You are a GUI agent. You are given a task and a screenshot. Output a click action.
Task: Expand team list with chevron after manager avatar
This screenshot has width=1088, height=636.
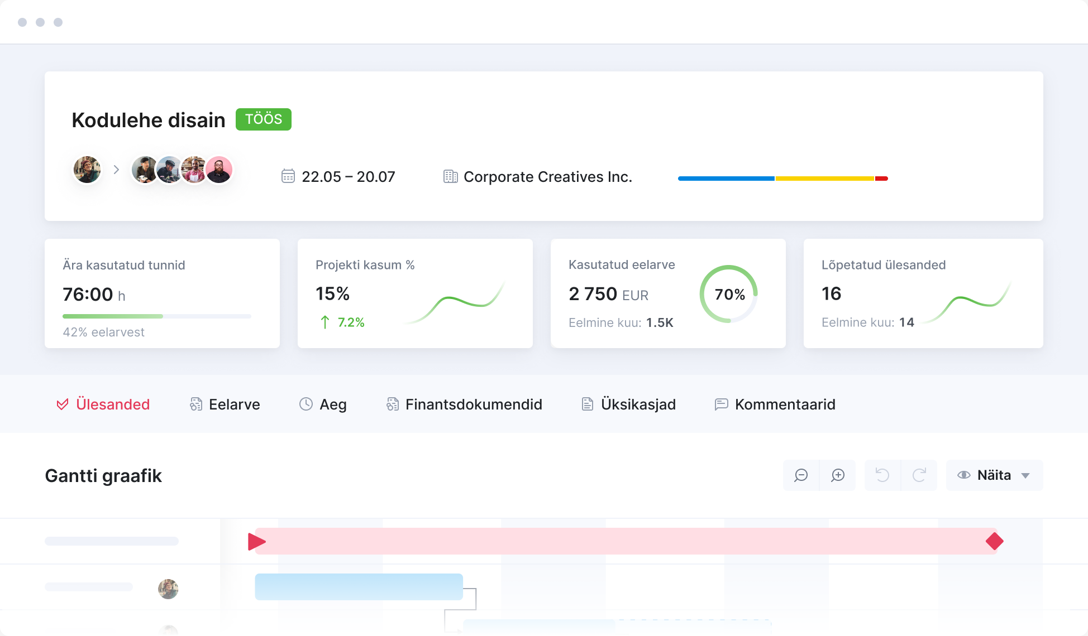tap(116, 170)
